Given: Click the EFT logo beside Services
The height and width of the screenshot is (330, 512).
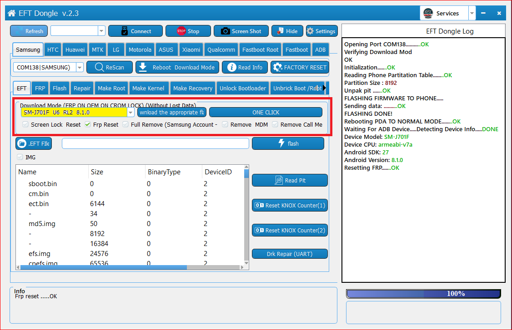Looking at the screenshot, I should (x=428, y=13).
